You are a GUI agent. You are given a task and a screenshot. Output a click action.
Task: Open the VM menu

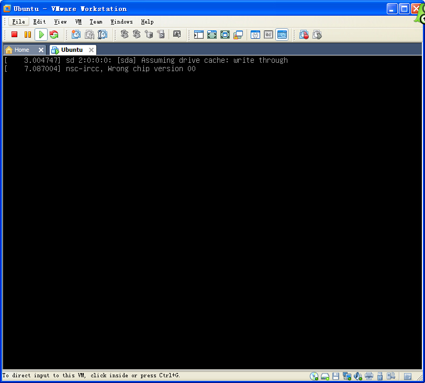79,21
